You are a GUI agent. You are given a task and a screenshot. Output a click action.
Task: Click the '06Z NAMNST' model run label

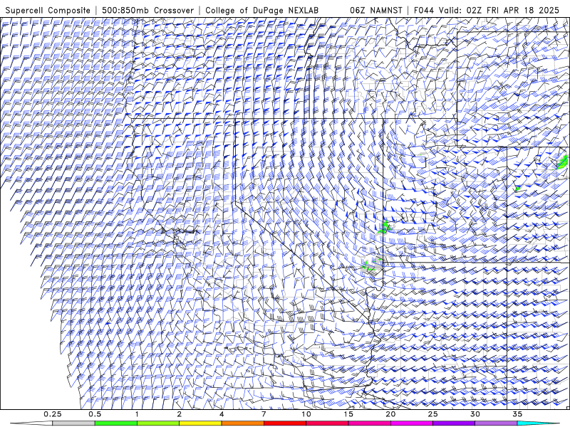376,11
